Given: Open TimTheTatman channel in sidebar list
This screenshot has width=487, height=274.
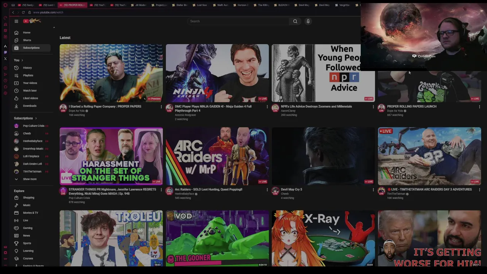Looking at the screenshot, I should coord(32,172).
